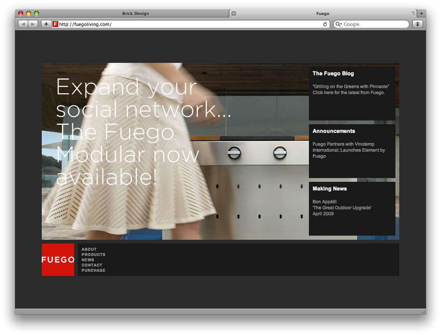The height and width of the screenshot is (335, 441).
Task: Select the Fuego tab
Action: [x=322, y=14]
